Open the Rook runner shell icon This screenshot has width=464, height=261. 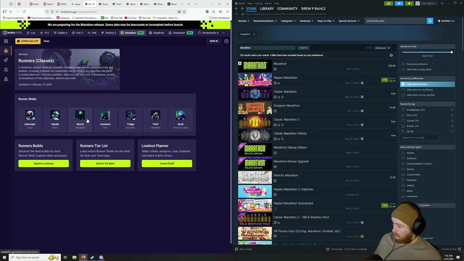(x=181, y=115)
